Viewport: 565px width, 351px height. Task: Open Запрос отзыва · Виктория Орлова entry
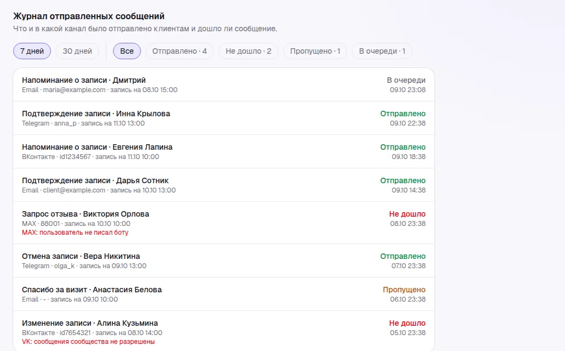pos(224,223)
